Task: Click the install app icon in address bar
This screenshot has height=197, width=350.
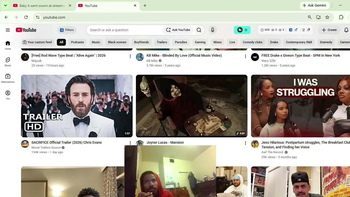Action: click(319, 17)
